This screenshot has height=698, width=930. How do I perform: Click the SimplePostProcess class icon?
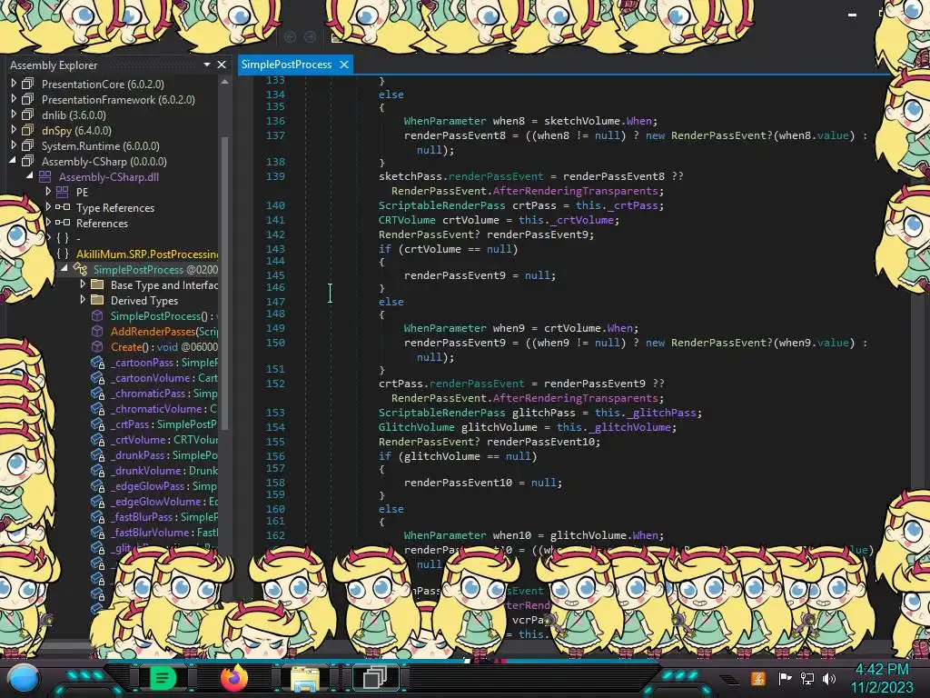[x=80, y=269]
